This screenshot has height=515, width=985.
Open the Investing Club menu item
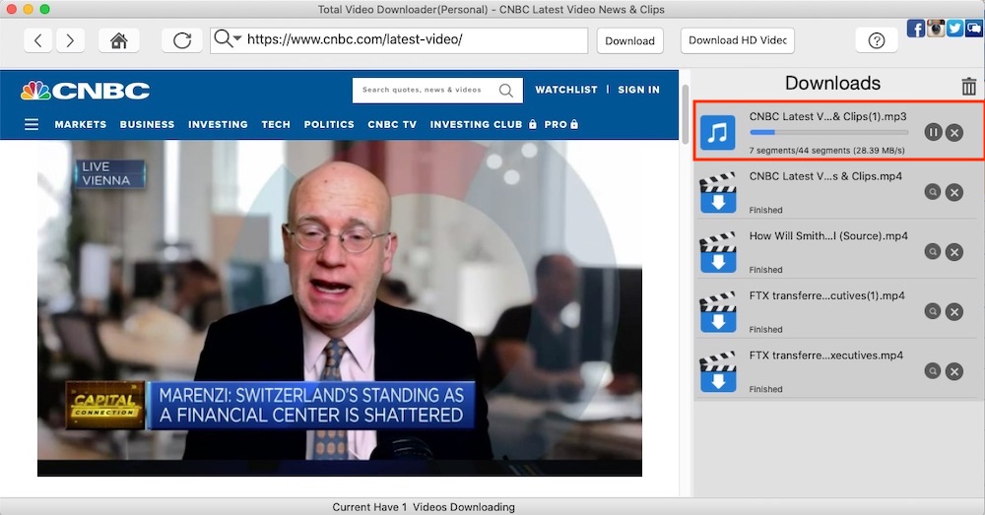483,124
